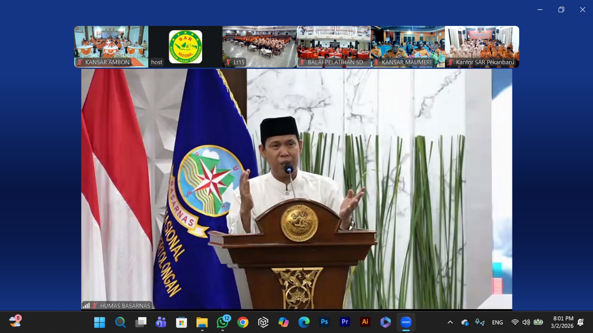Open Adobe Illustrator from the taskbar
Viewport: 593px width, 333px height.
365,322
